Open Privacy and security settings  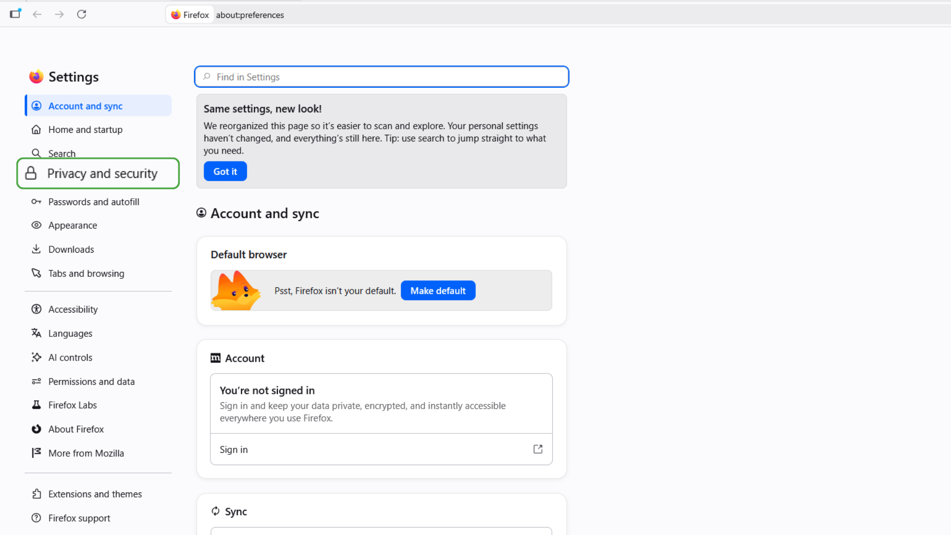pyautogui.click(x=98, y=173)
